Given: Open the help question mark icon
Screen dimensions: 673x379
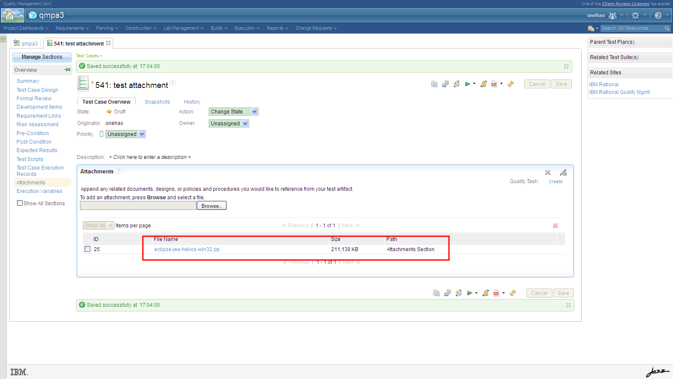Looking at the screenshot, I should coord(658,16).
